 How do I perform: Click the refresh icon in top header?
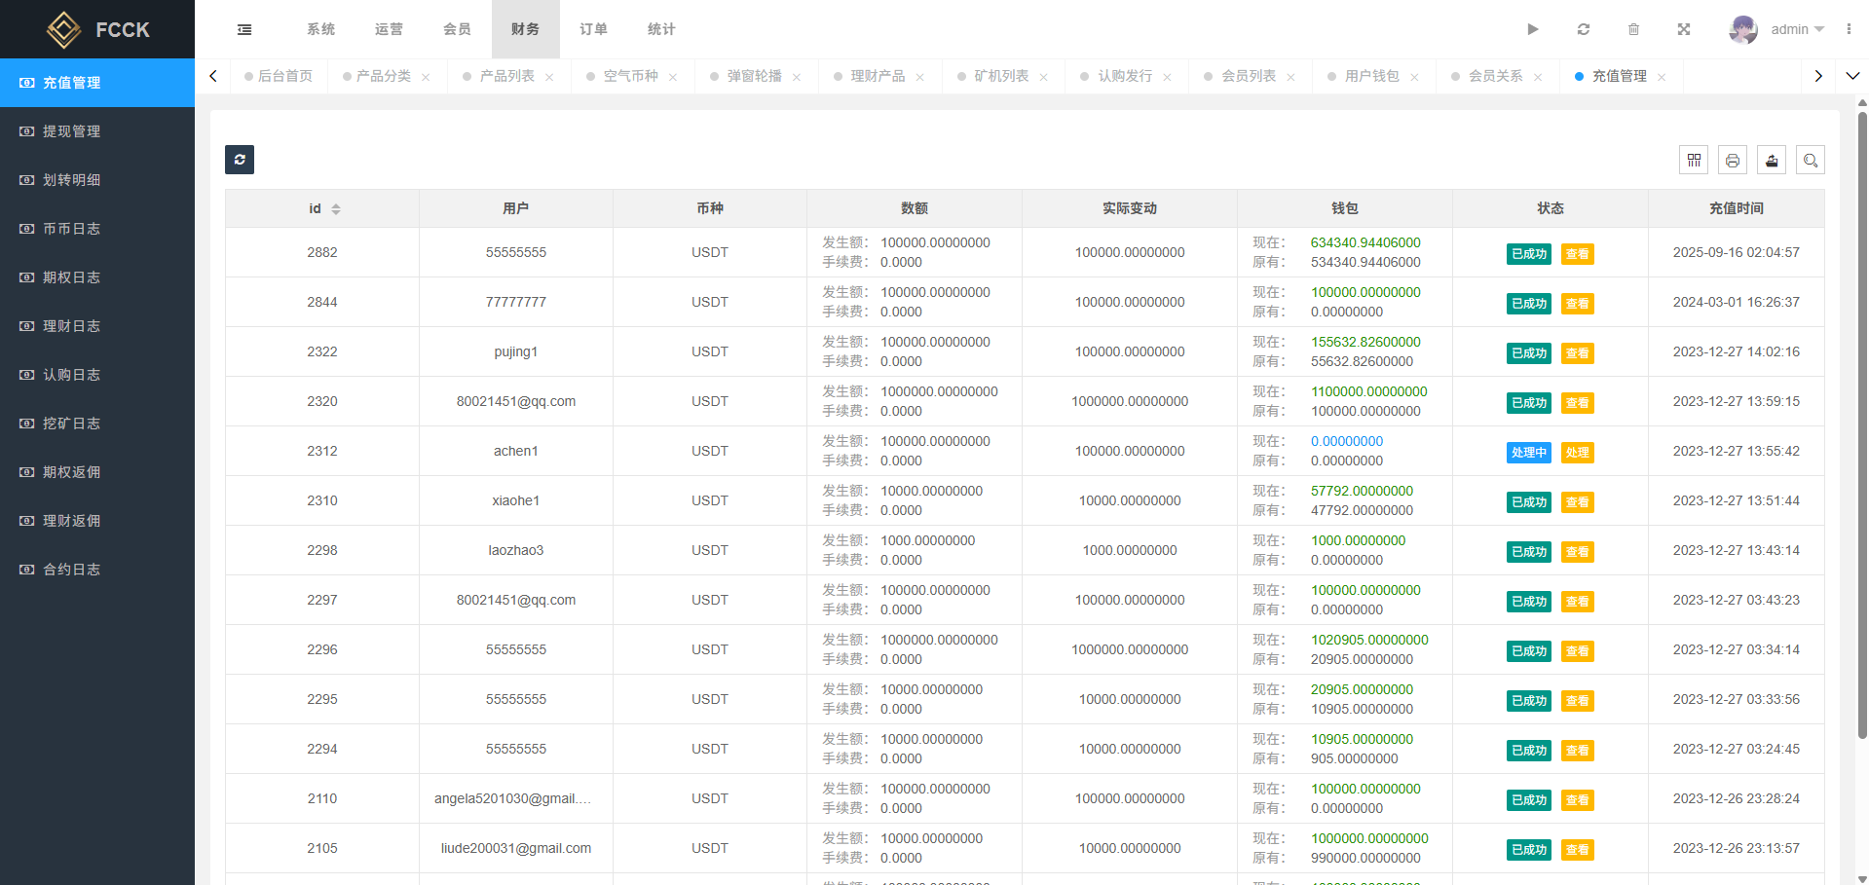[1584, 29]
